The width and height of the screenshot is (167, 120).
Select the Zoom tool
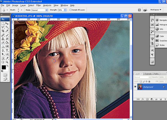[x=7, y=62]
